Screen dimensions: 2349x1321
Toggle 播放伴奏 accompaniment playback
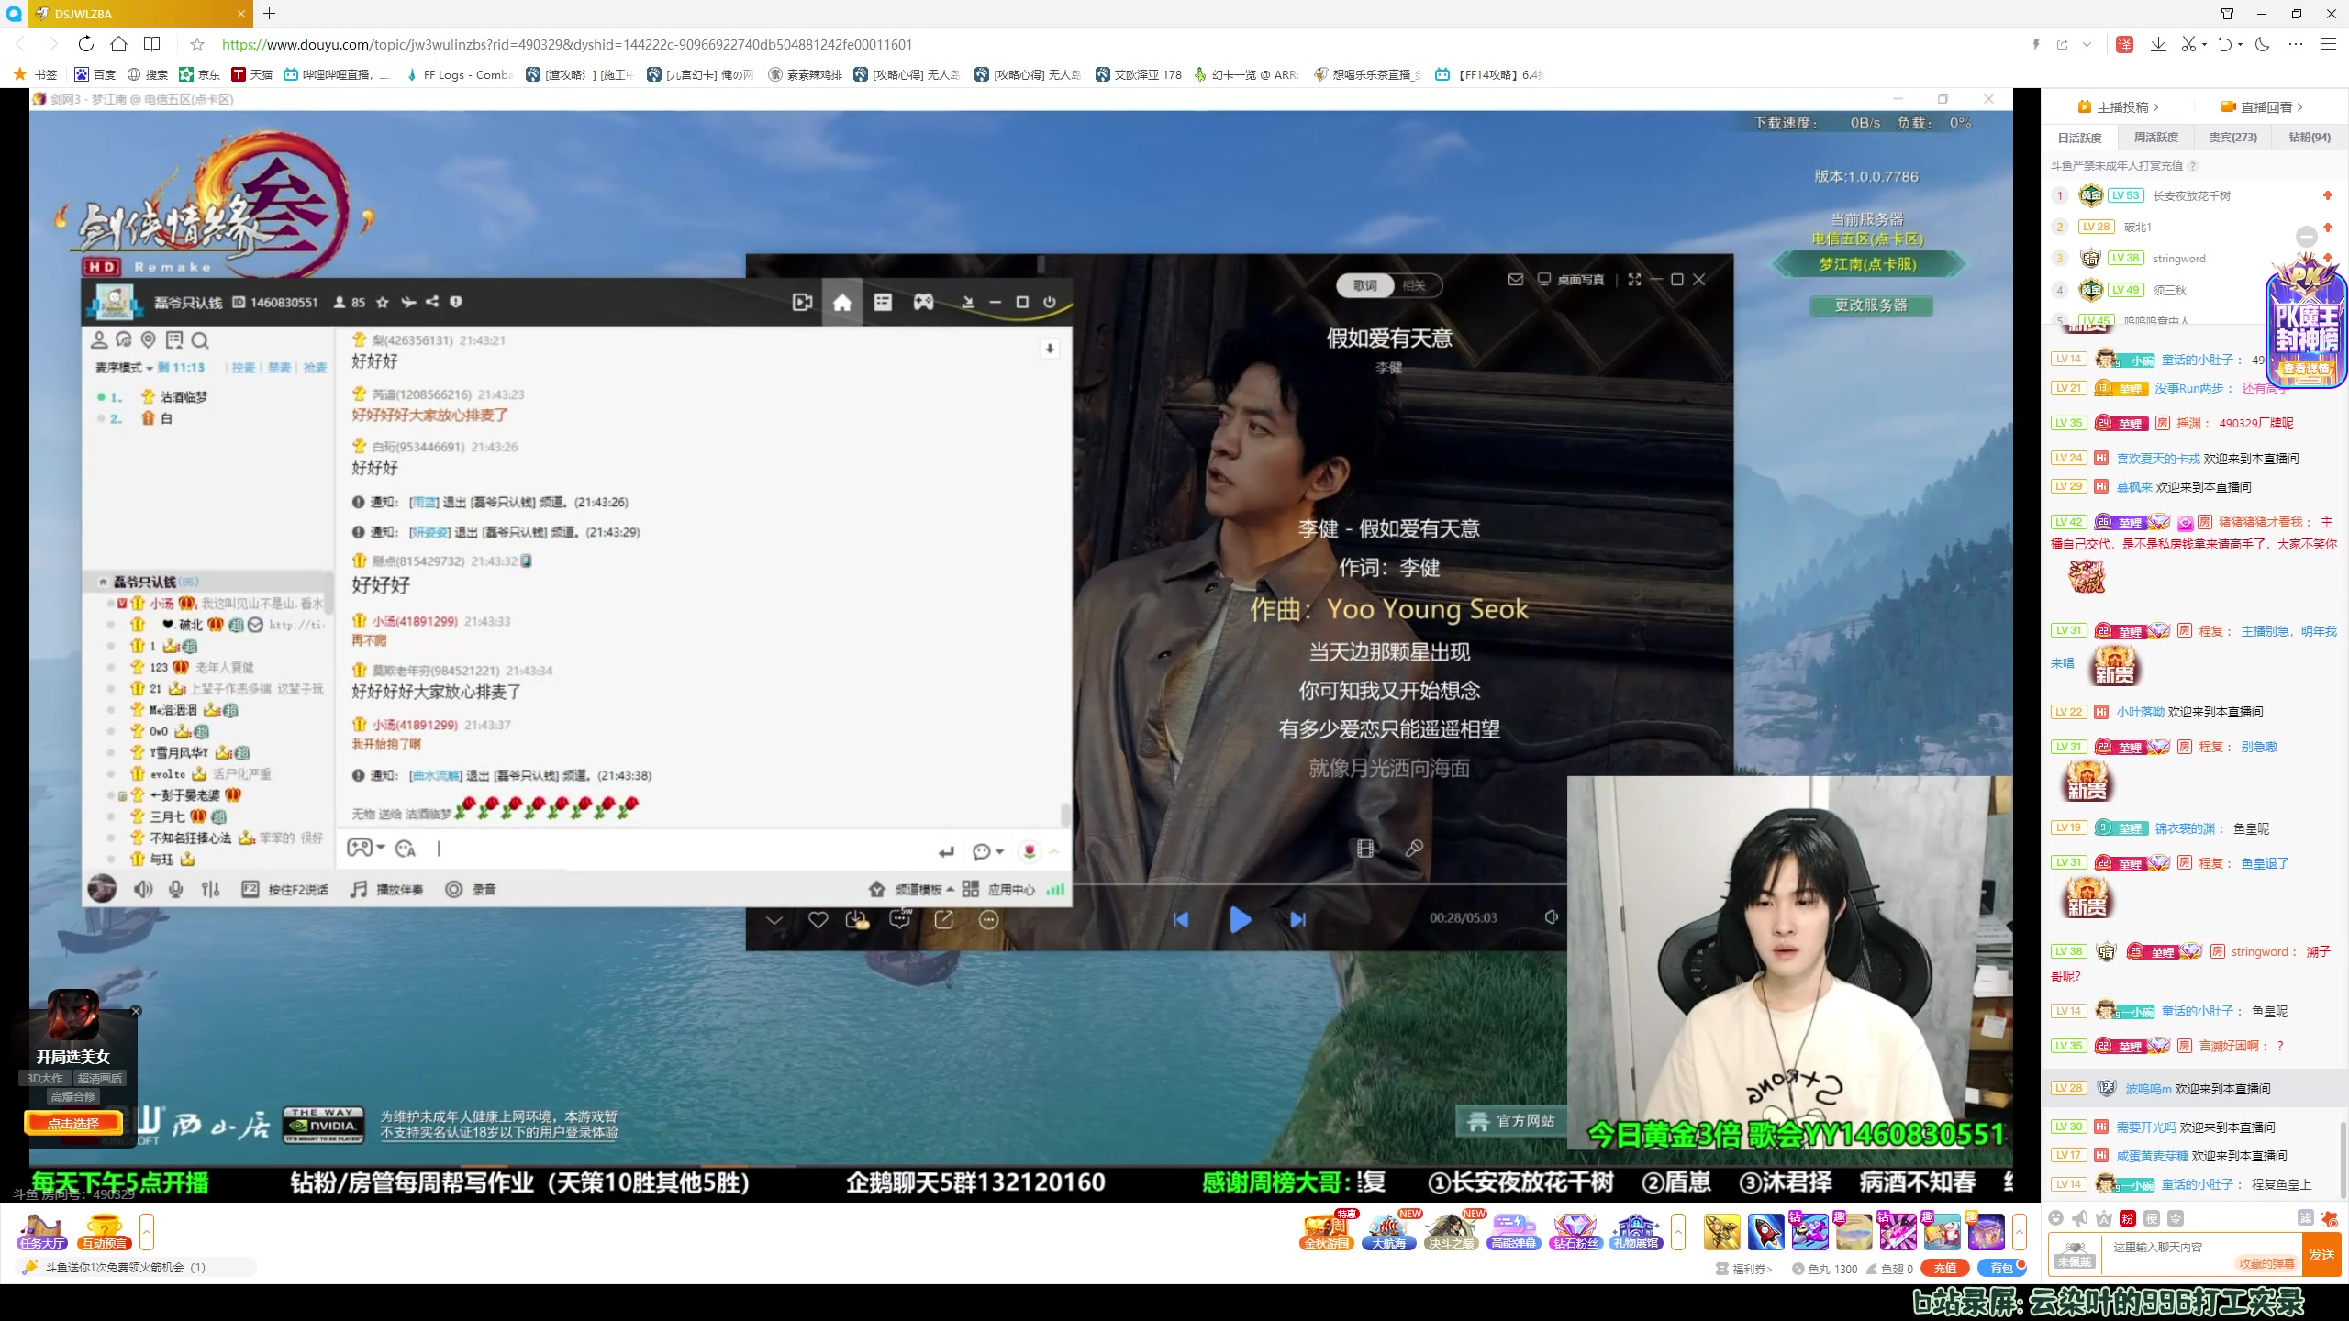[386, 889]
